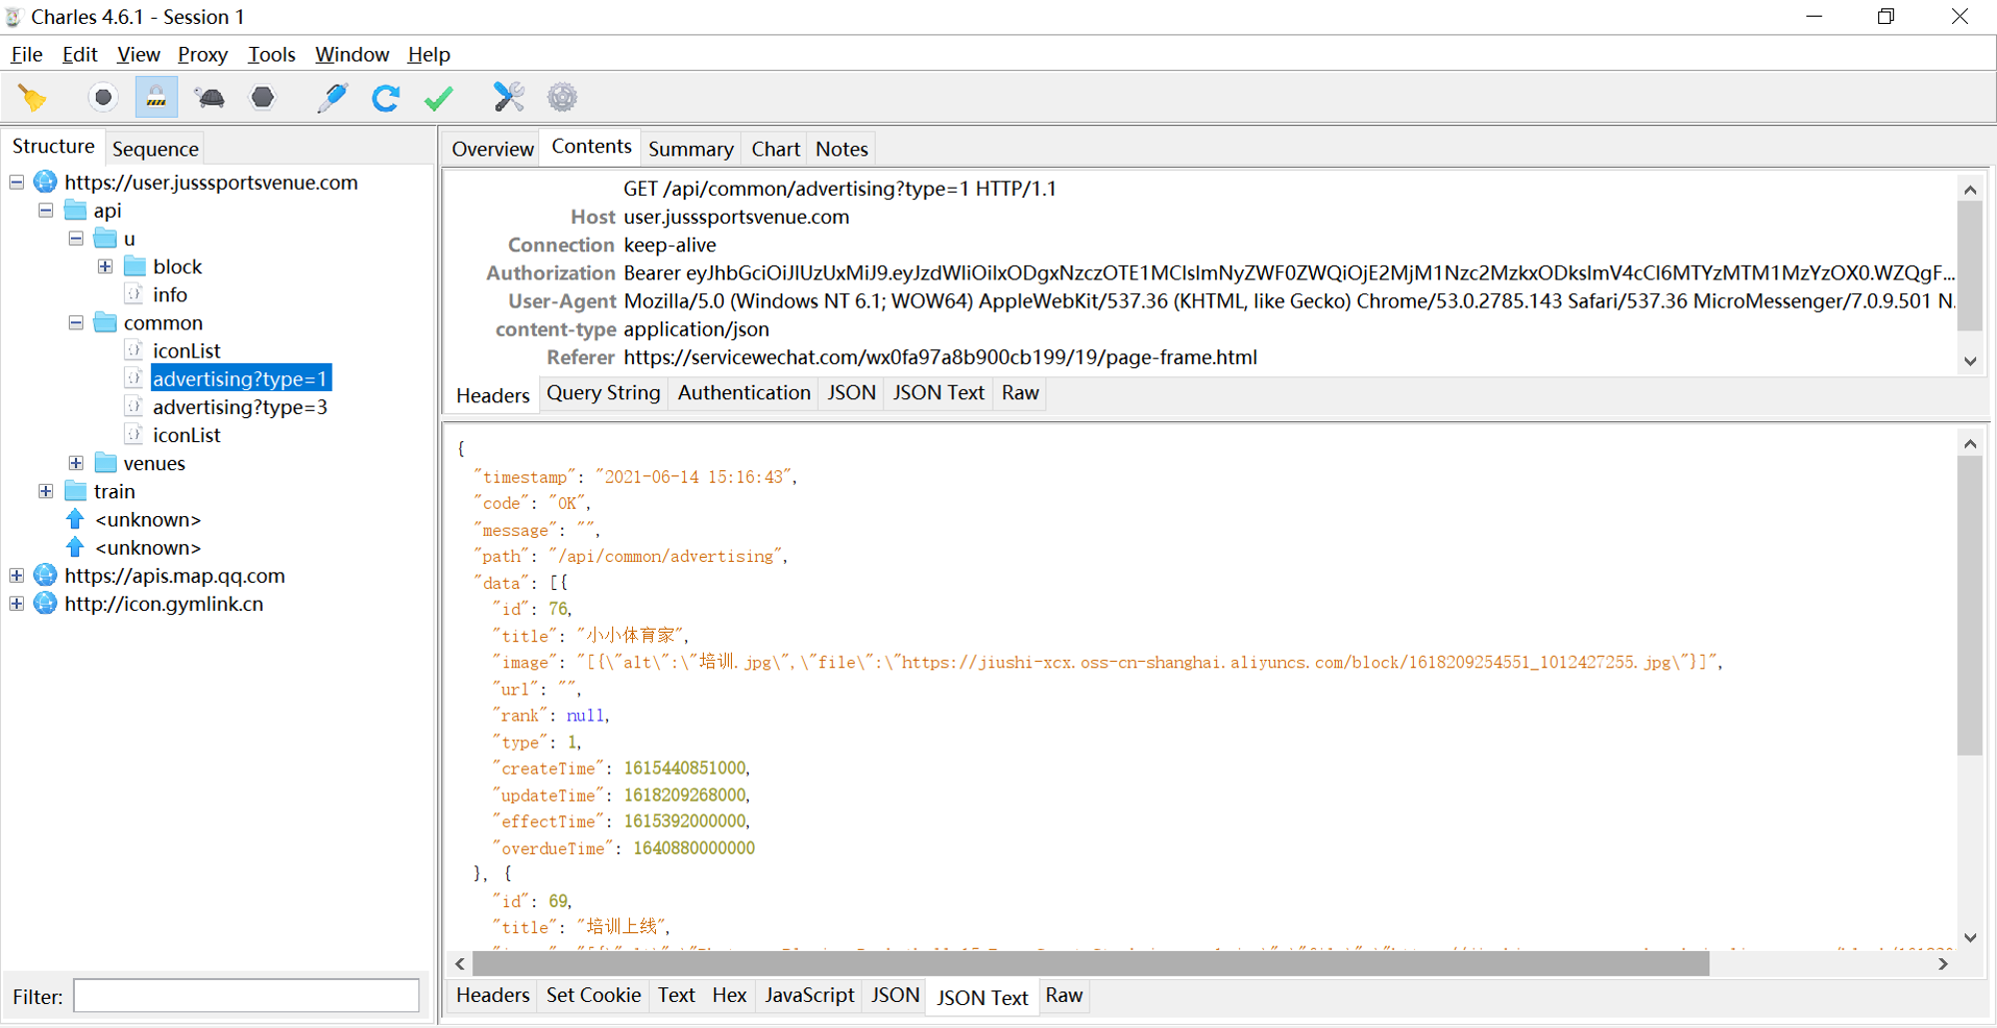The height and width of the screenshot is (1028, 1997).
Task: Open the Proxy menu
Action: (x=203, y=55)
